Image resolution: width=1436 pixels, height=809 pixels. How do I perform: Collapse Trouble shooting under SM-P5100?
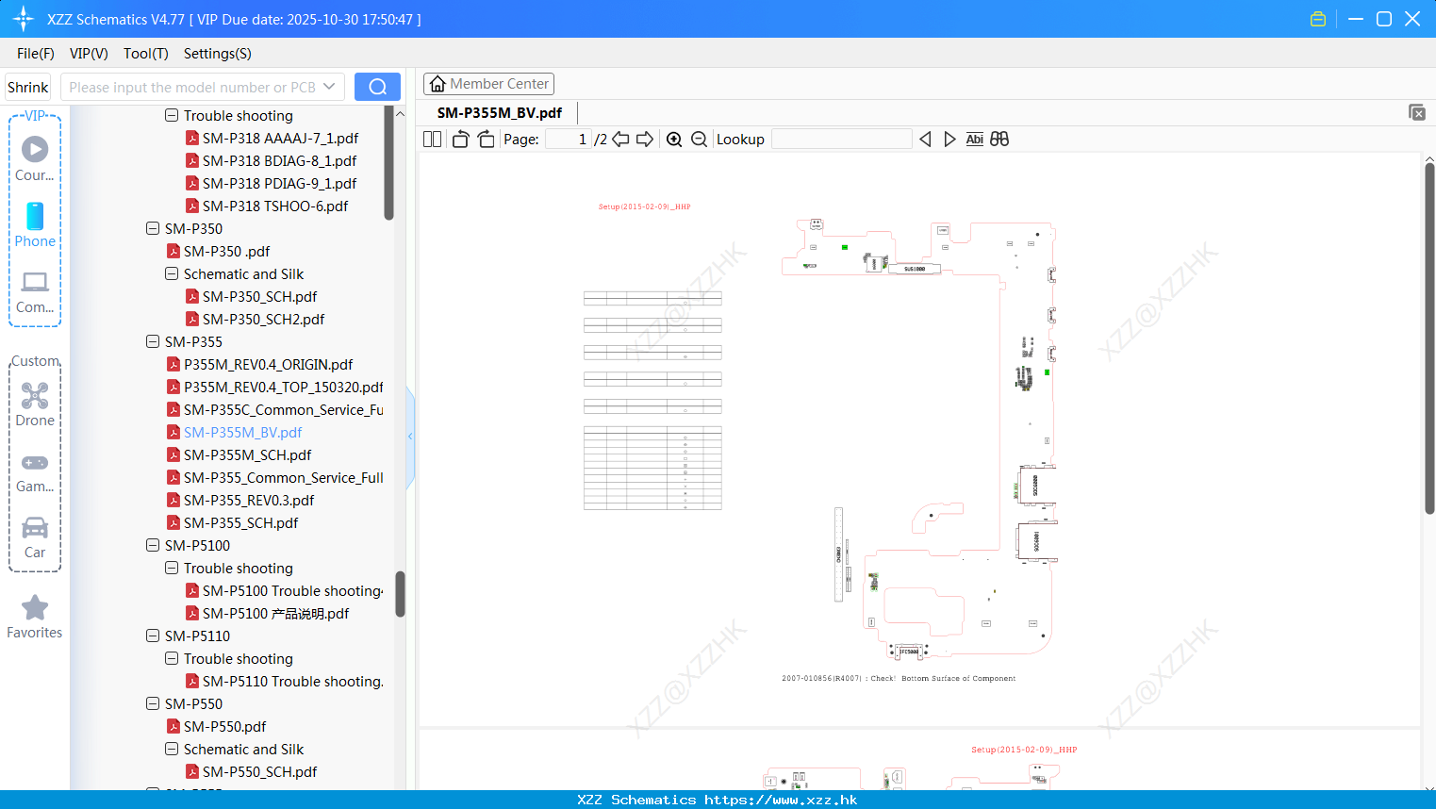[x=172, y=568]
